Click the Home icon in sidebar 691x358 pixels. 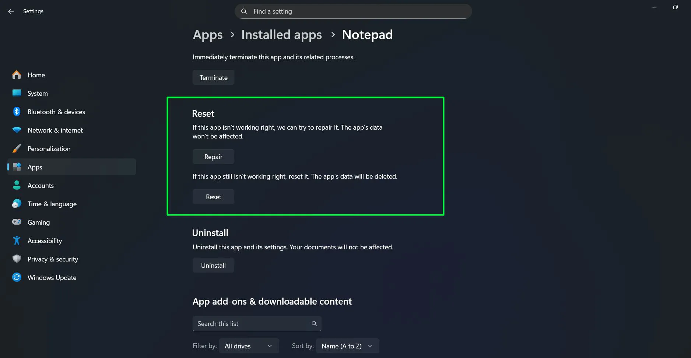tap(17, 75)
